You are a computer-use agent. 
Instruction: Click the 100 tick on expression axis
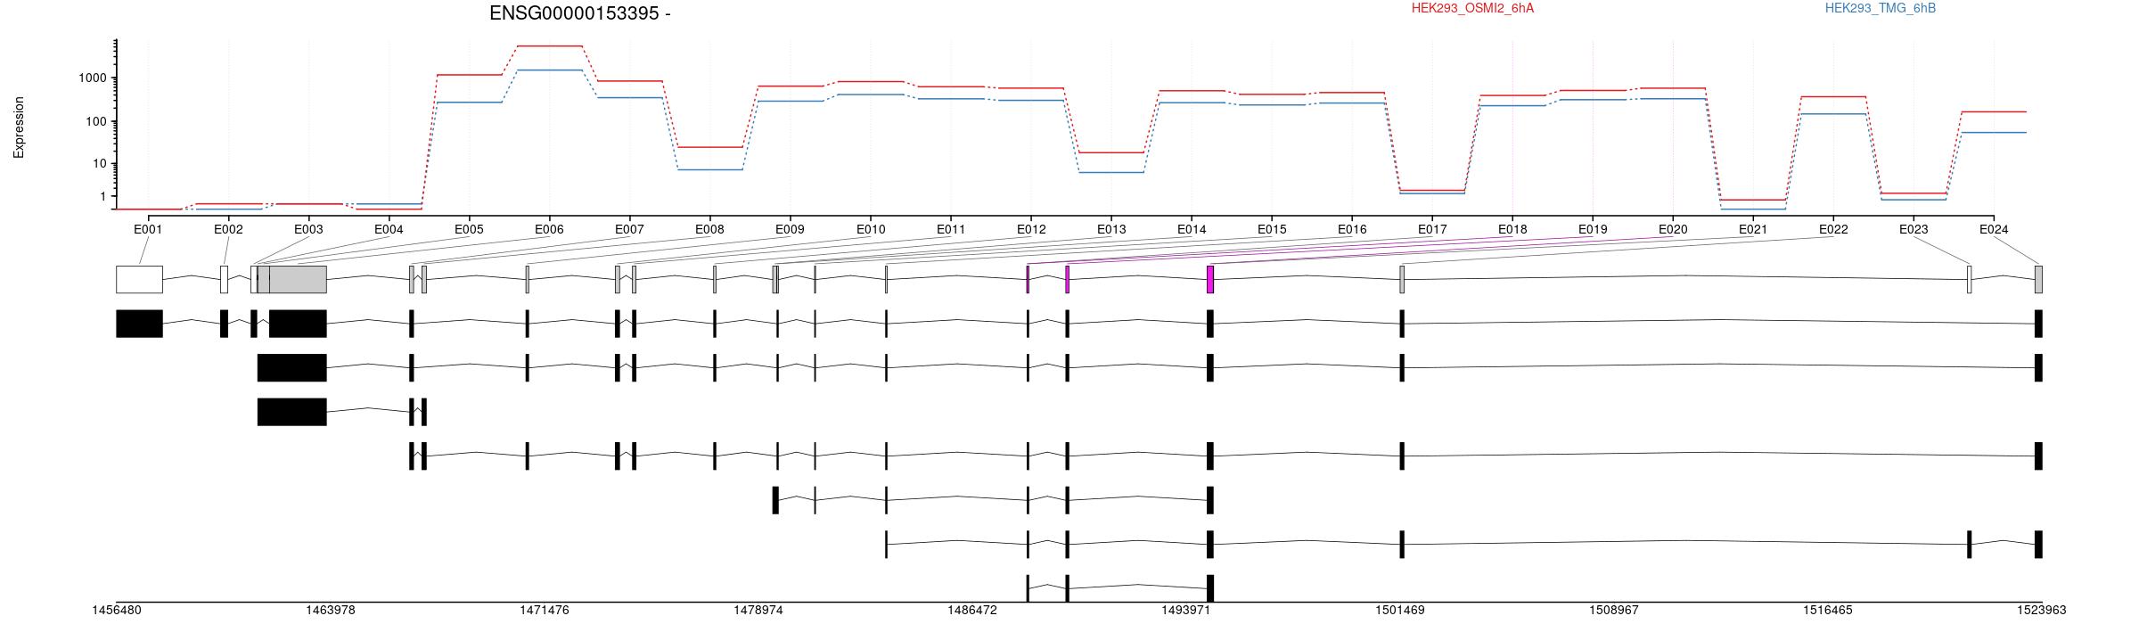pyautogui.click(x=98, y=121)
